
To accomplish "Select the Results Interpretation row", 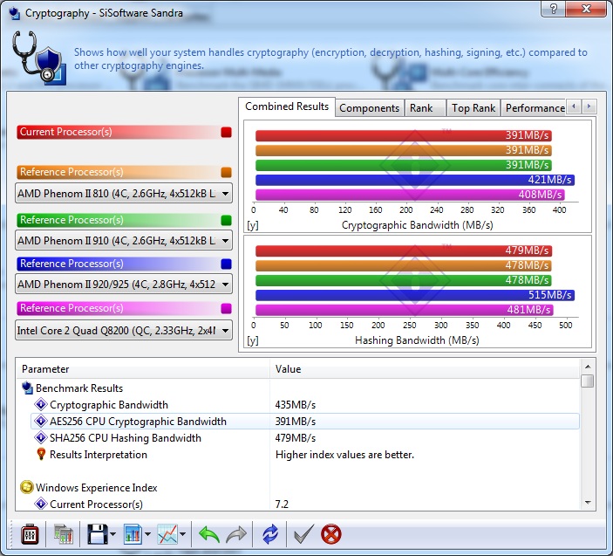I will (305, 455).
